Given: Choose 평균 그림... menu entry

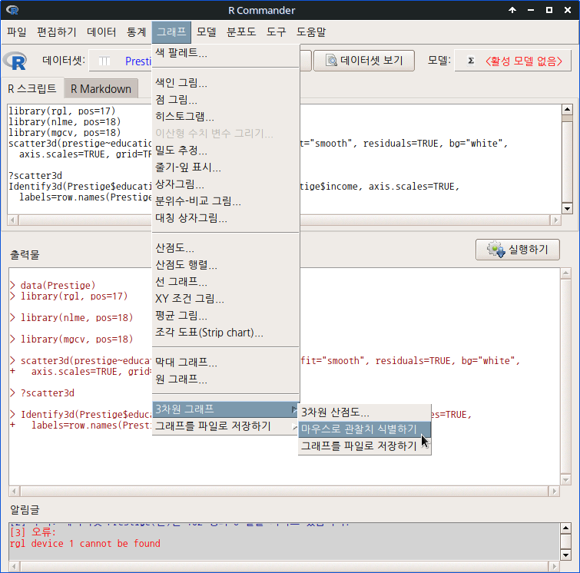Looking at the screenshot, I should coord(226,316).
